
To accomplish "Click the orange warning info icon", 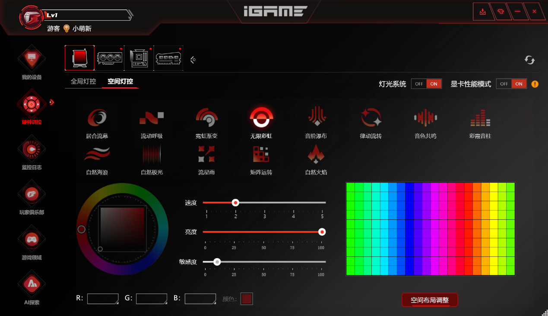I will (x=535, y=84).
